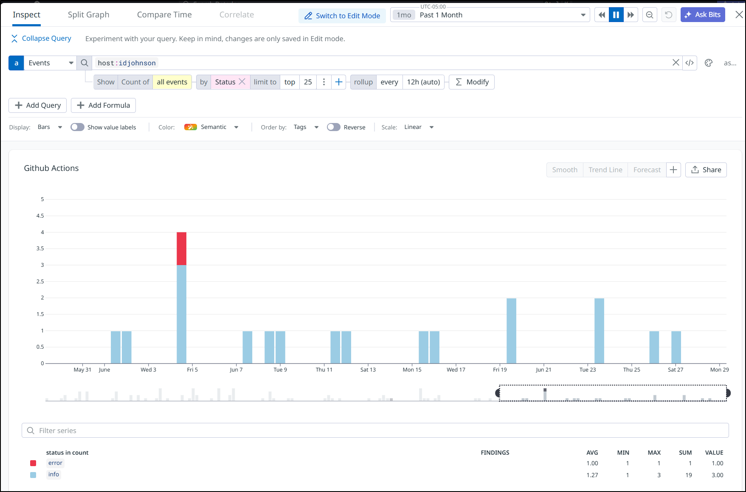
Task: Add another group-by field with the plus icon
Action: tap(339, 82)
